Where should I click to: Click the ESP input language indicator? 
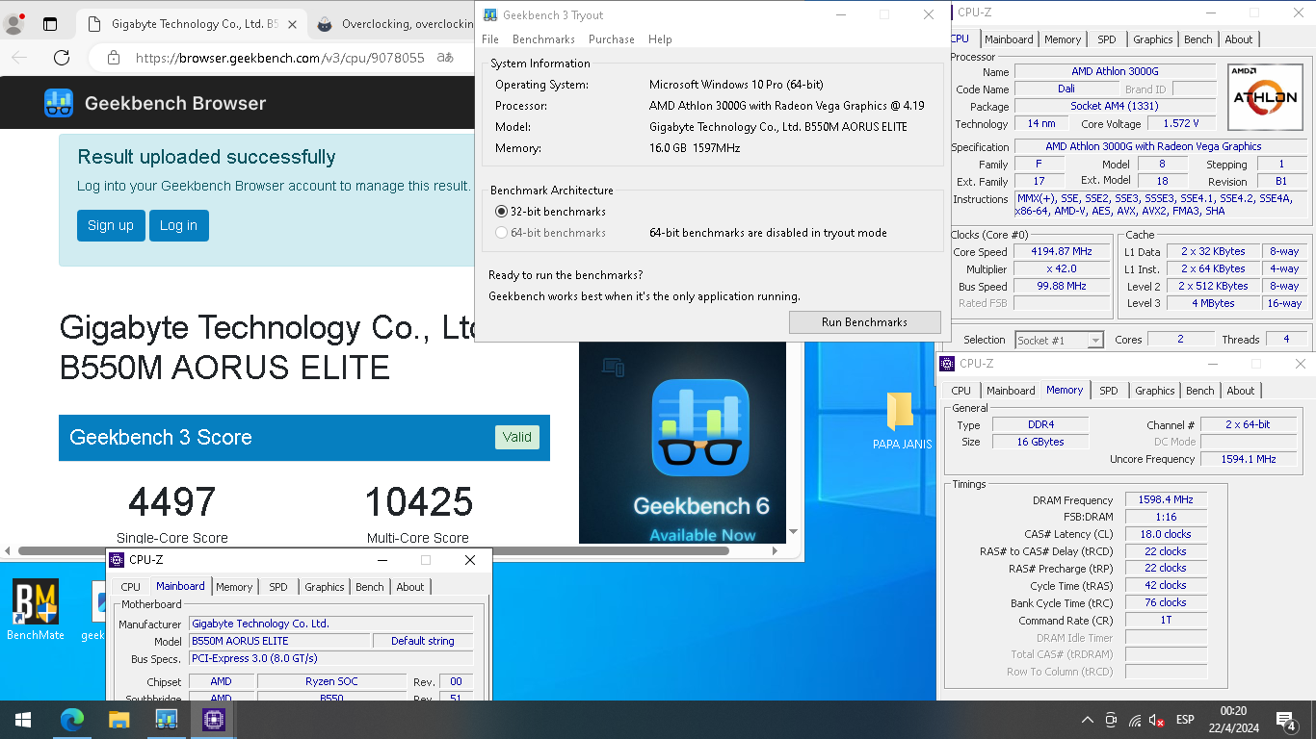tap(1186, 720)
